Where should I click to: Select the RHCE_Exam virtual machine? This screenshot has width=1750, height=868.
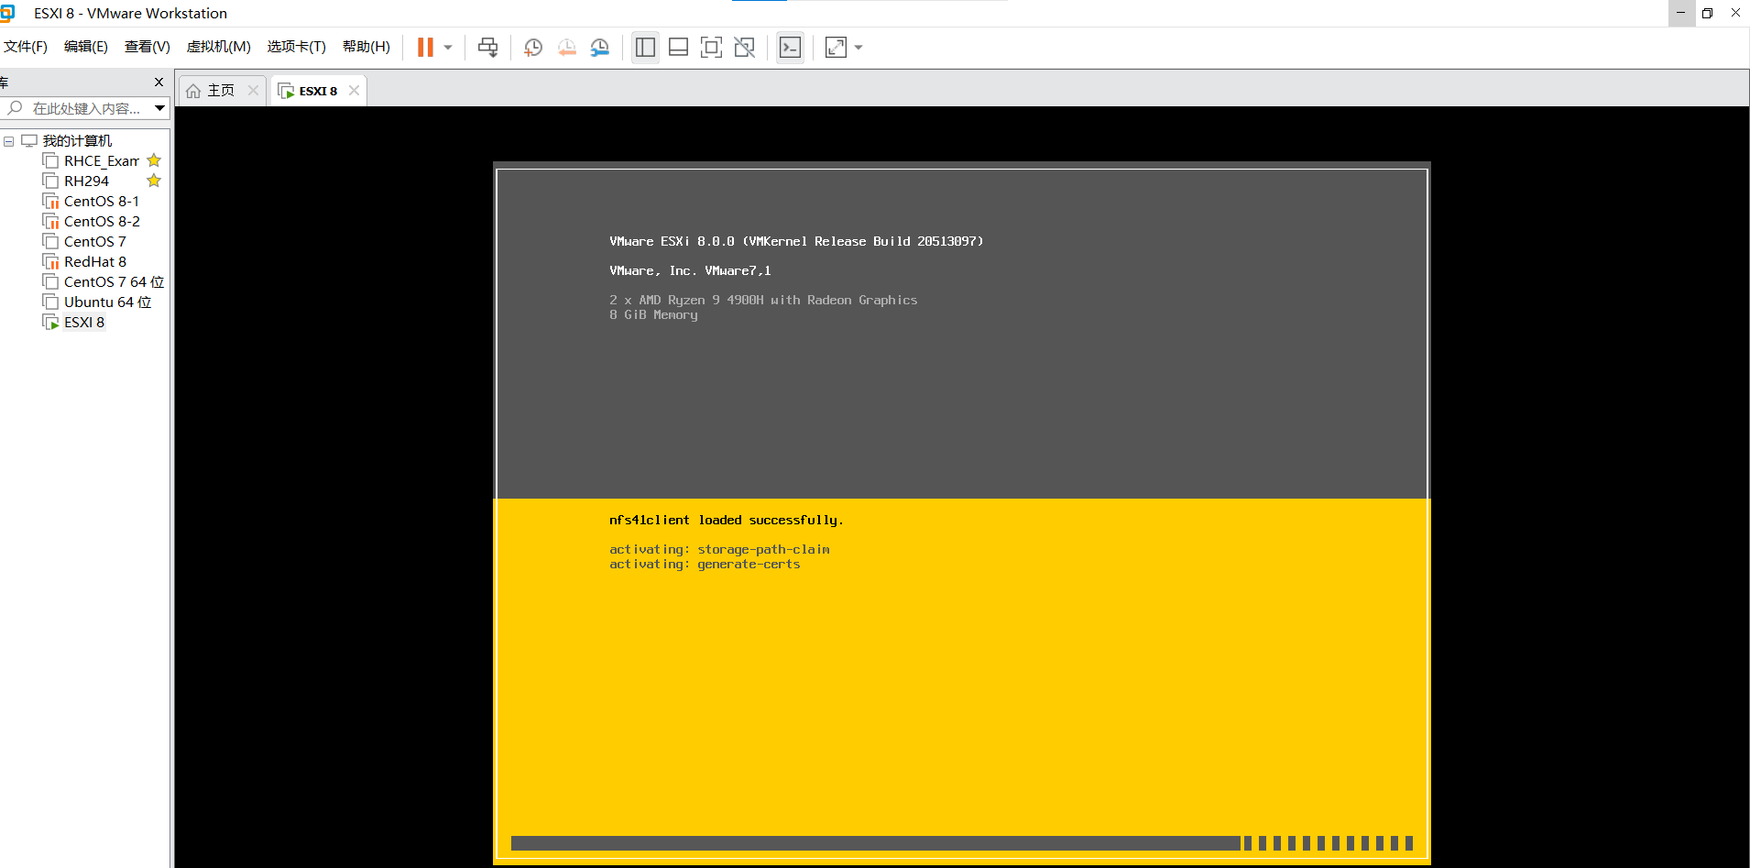(x=101, y=161)
